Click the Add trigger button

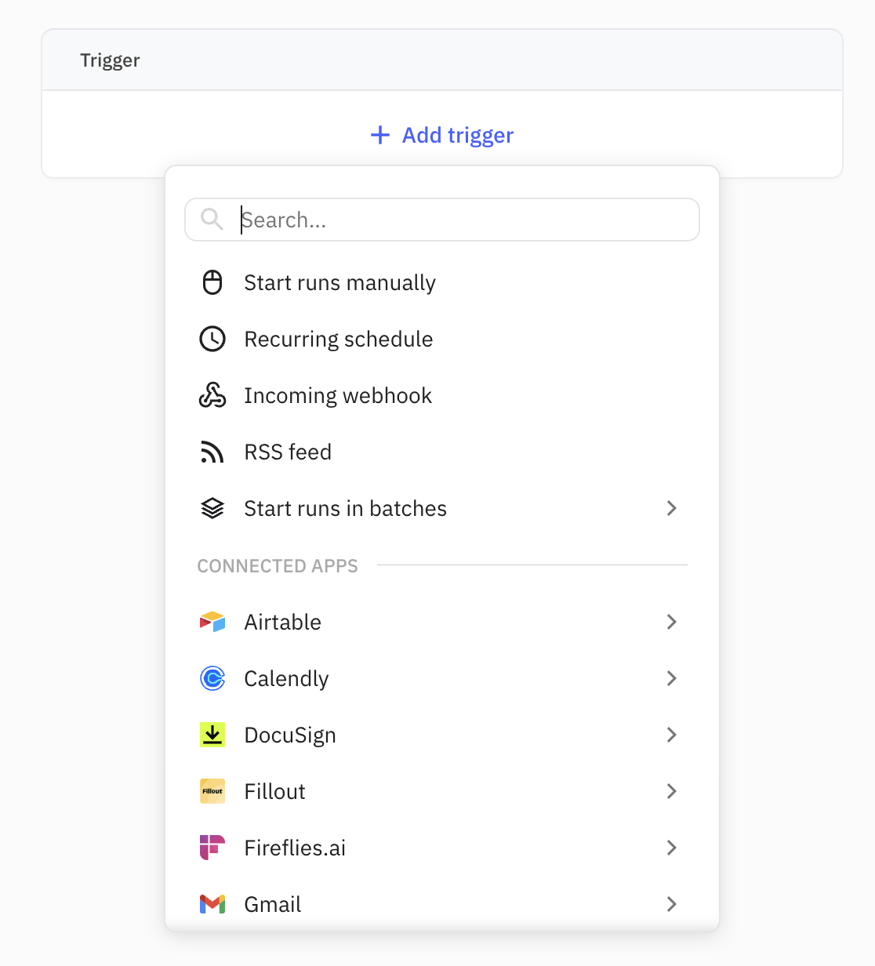click(x=457, y=135)
